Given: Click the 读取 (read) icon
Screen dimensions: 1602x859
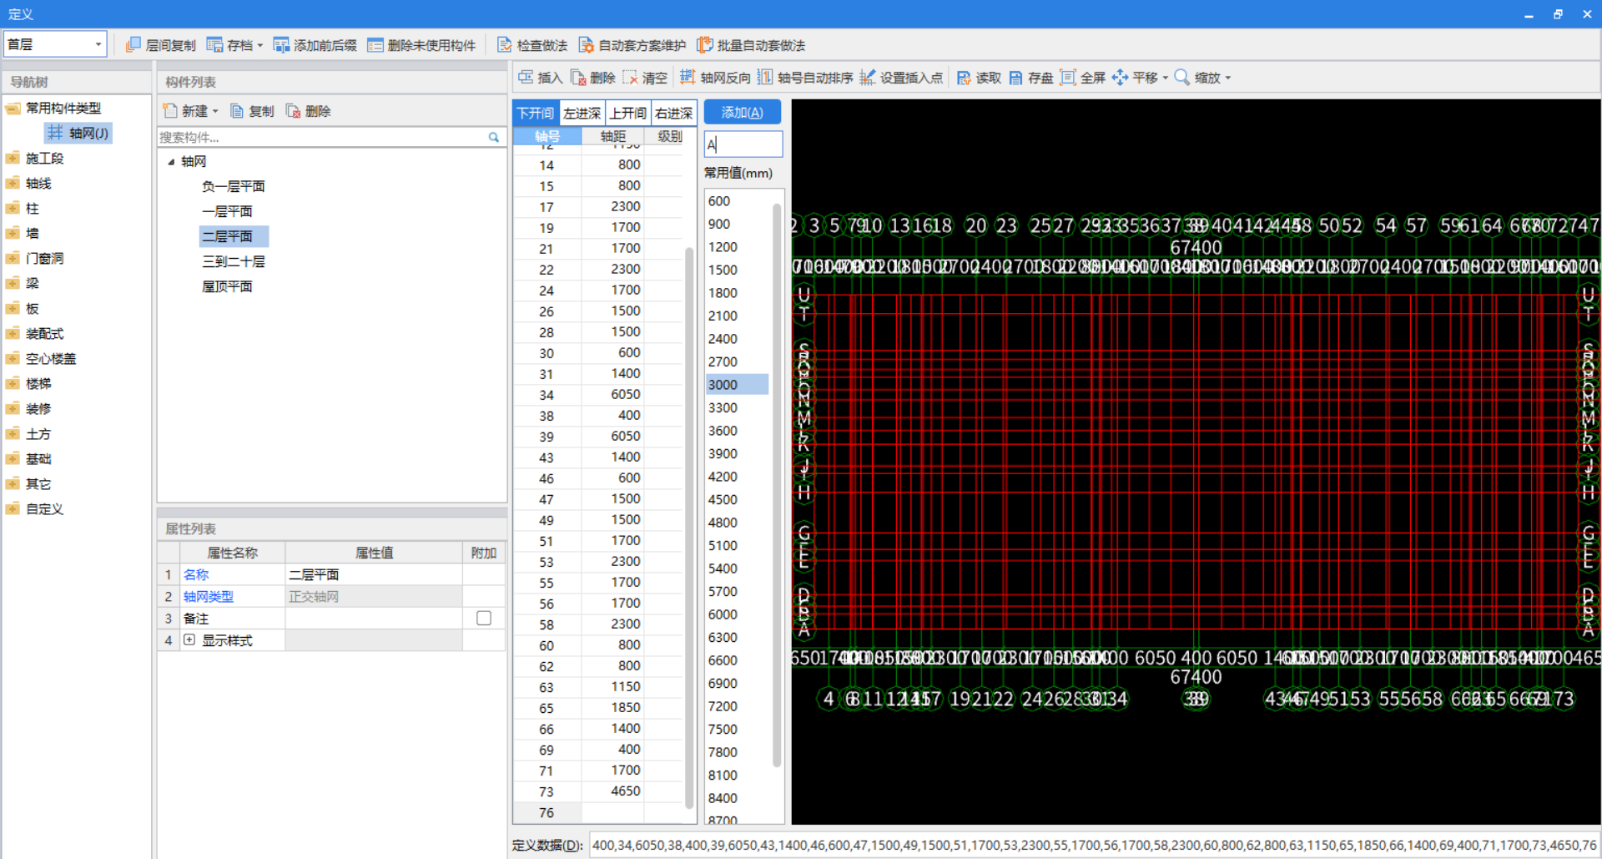Looking at the screenshot, I should tap(964, 78).
